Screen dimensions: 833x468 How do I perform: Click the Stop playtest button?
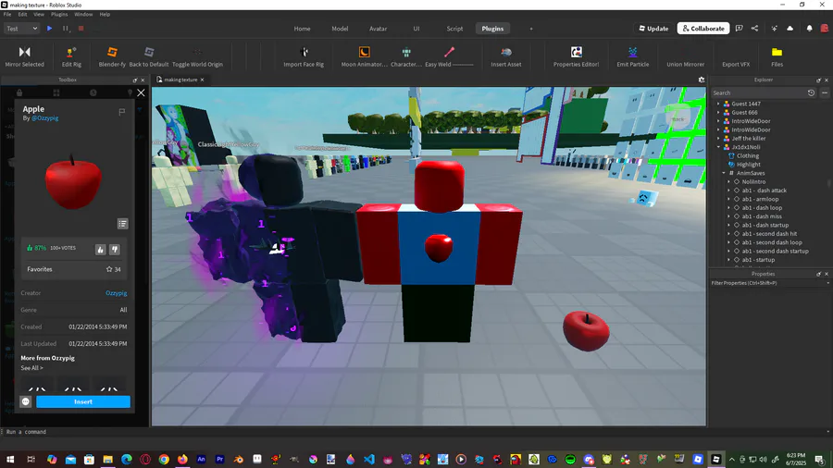pos(81,29)
